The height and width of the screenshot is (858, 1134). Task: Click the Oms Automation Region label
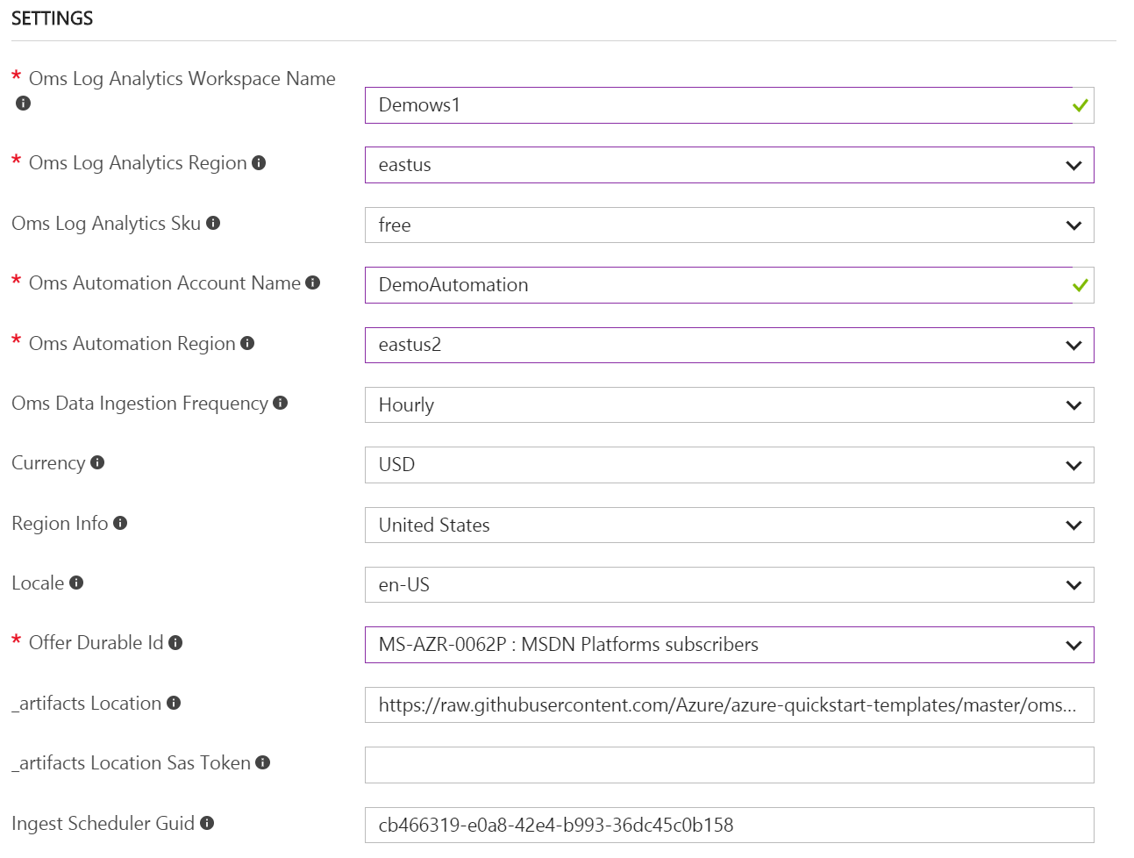coord(132,344)
